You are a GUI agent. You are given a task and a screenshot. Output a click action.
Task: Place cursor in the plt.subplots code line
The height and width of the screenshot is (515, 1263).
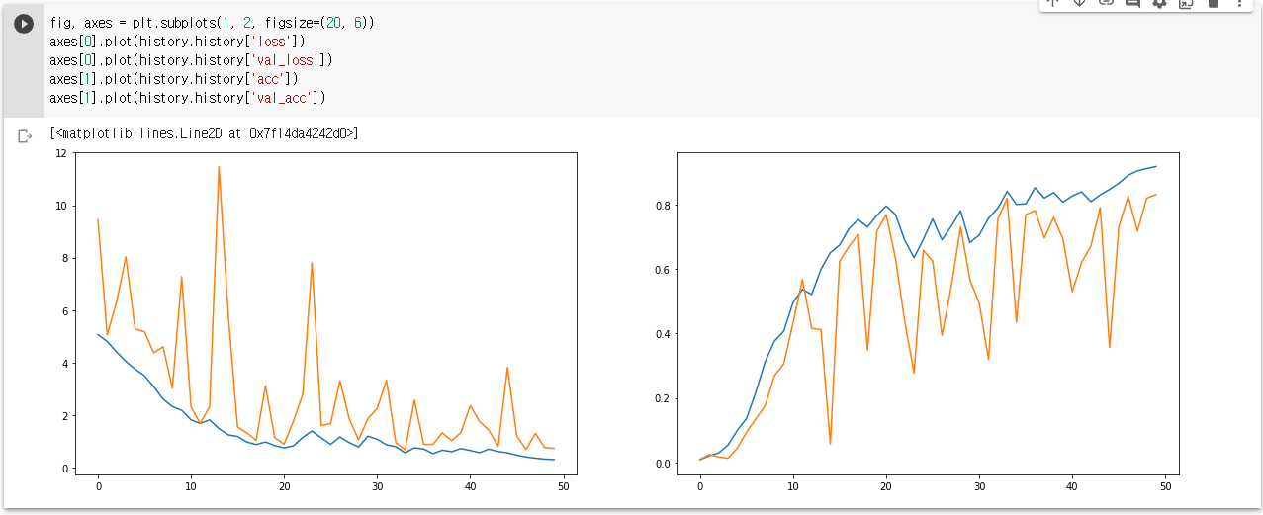coord(148,22)
